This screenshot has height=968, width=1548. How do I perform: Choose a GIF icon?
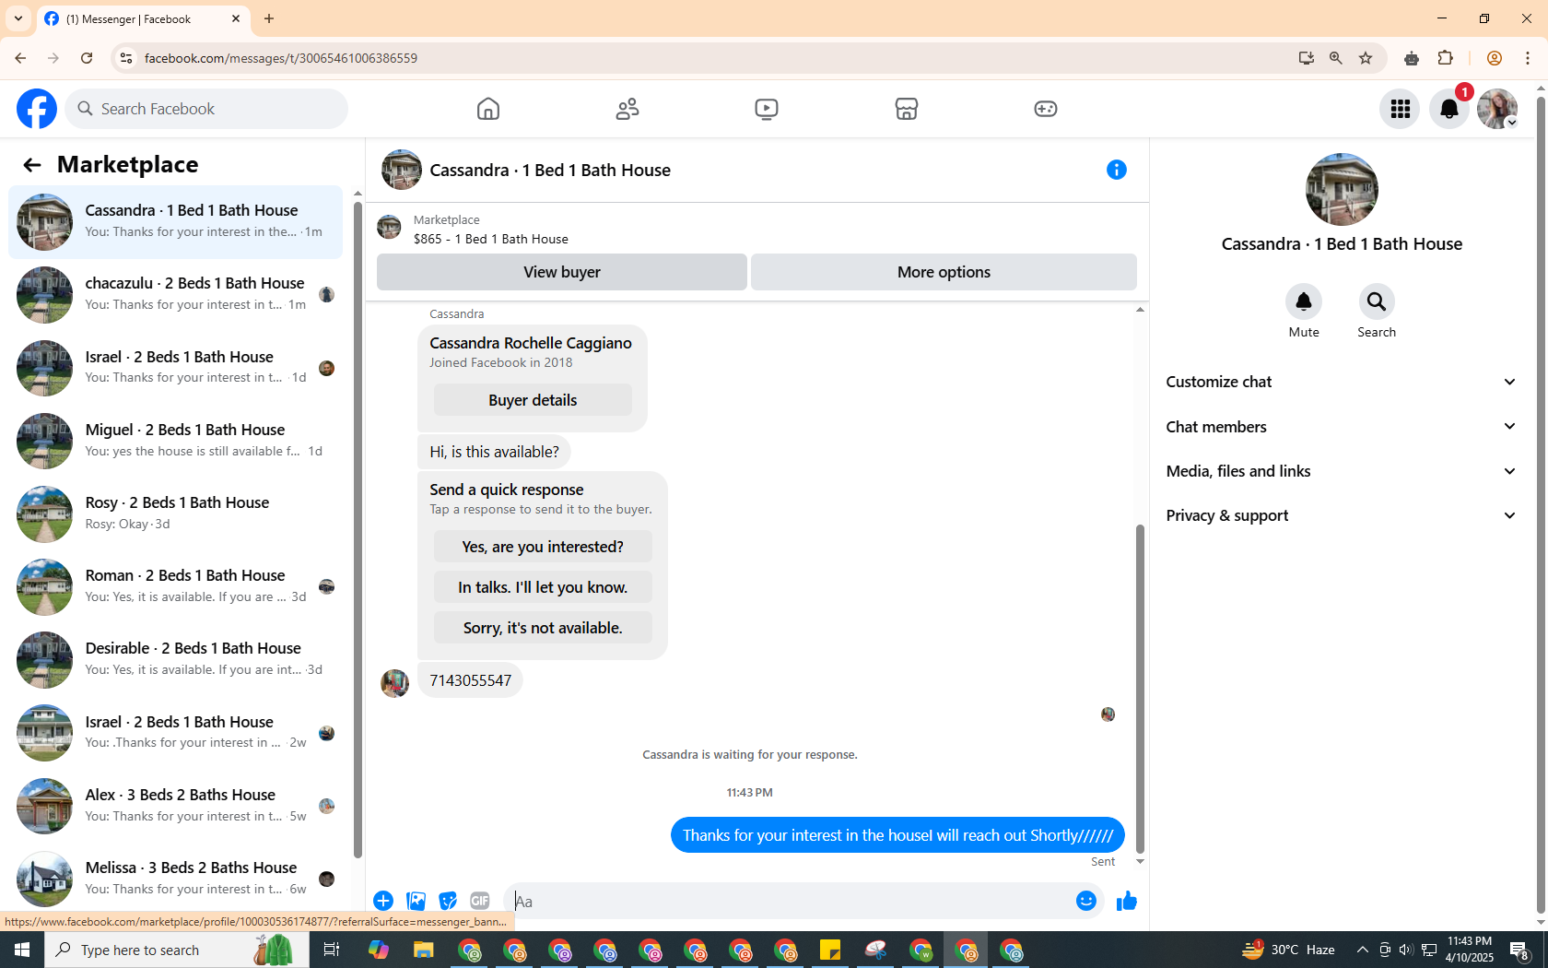click(480, 901)
